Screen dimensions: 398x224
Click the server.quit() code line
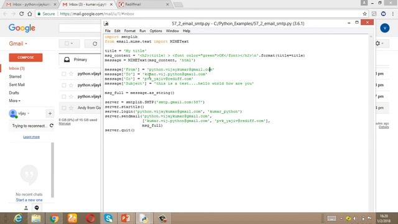120,130
